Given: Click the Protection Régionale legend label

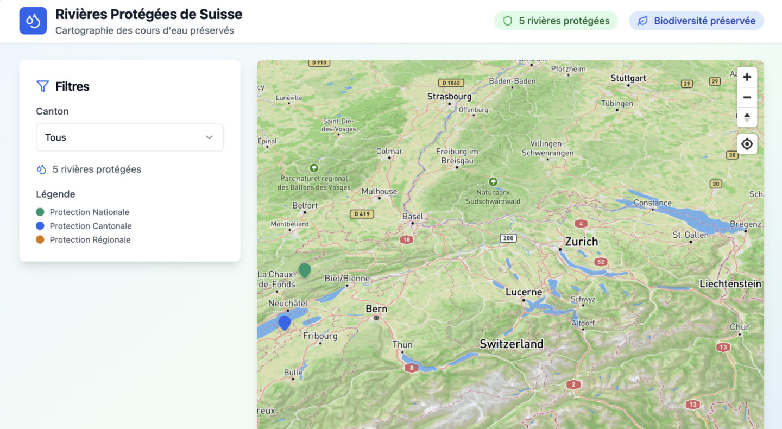Looking at the screenshot, I should pos(90,239).
